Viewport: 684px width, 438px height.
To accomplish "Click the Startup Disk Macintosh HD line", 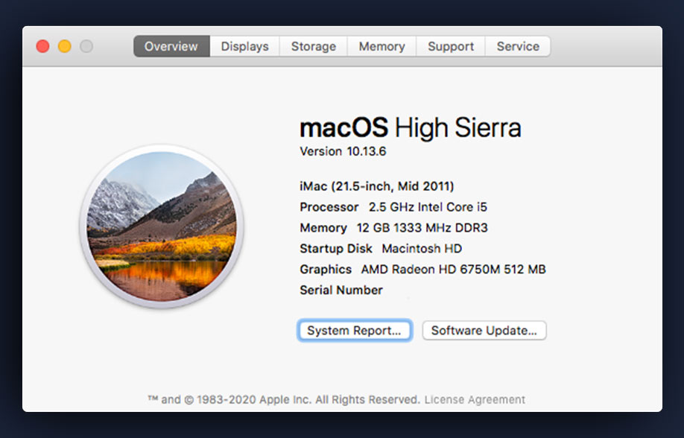I will (x=381, y=249).
